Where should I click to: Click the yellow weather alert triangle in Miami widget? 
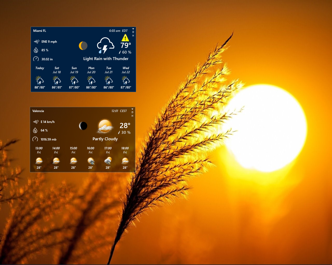pos(125,38)
